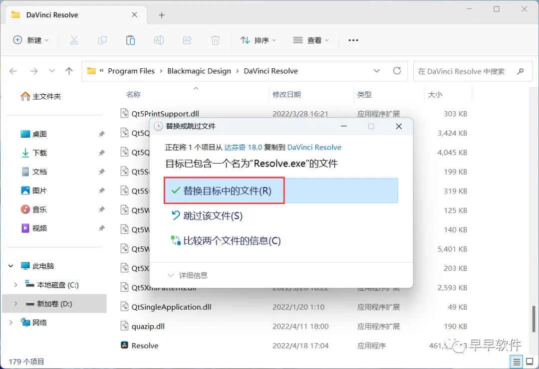The height and width of the screenshot is (369, 539).
Task: Choose 替换目标中的文件(R) option
Action: point(281,190)
